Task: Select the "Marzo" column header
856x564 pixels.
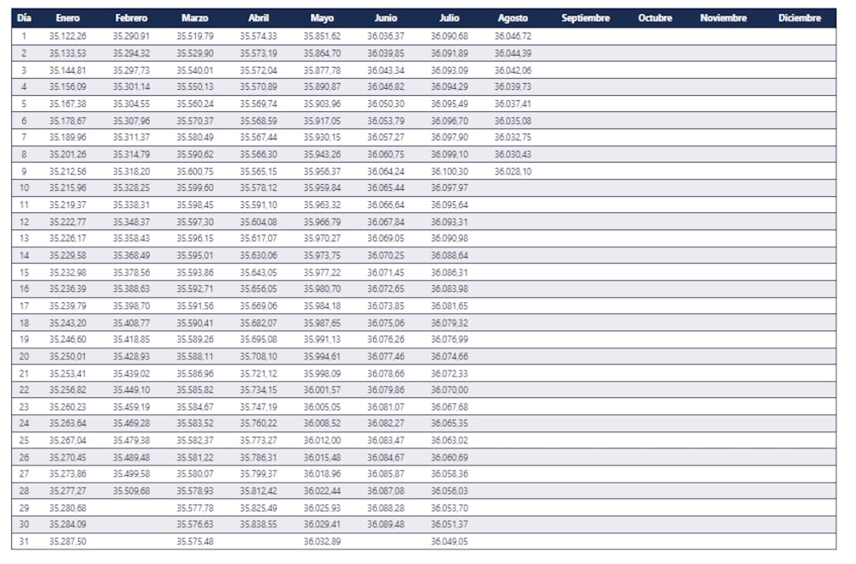Action: pyautogui.click(x=194, y=18)
